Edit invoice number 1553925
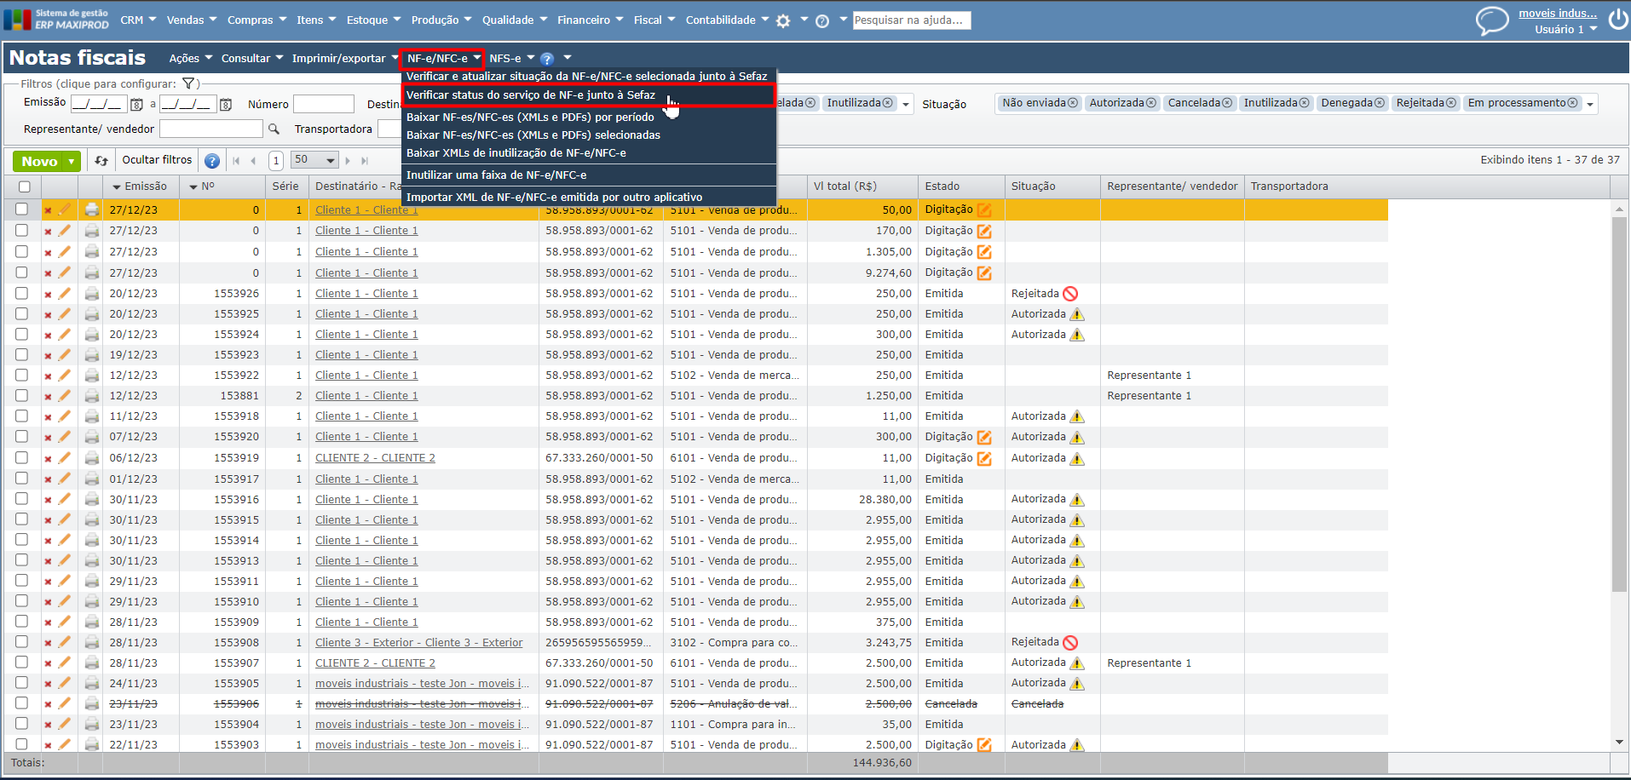 65,313
